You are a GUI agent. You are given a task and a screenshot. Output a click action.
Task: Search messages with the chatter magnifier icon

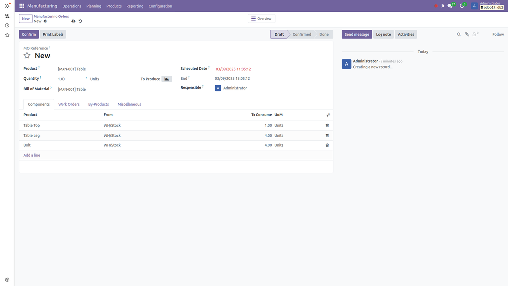[x=459, y=34]
